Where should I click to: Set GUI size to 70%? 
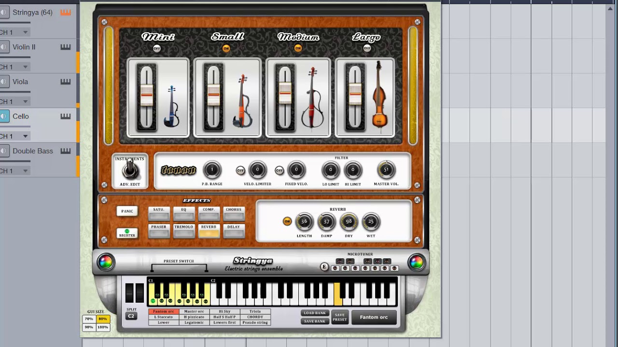(89, 319)
